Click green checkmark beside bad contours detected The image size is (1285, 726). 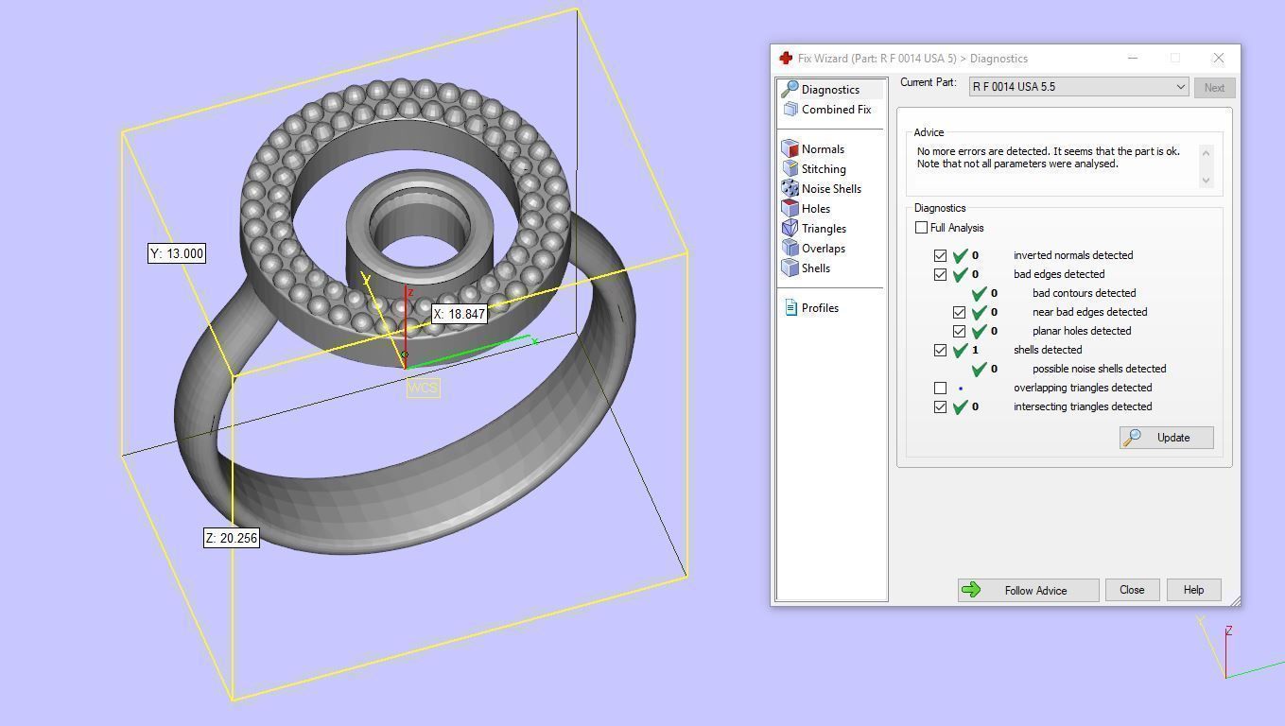pos(980,293)
